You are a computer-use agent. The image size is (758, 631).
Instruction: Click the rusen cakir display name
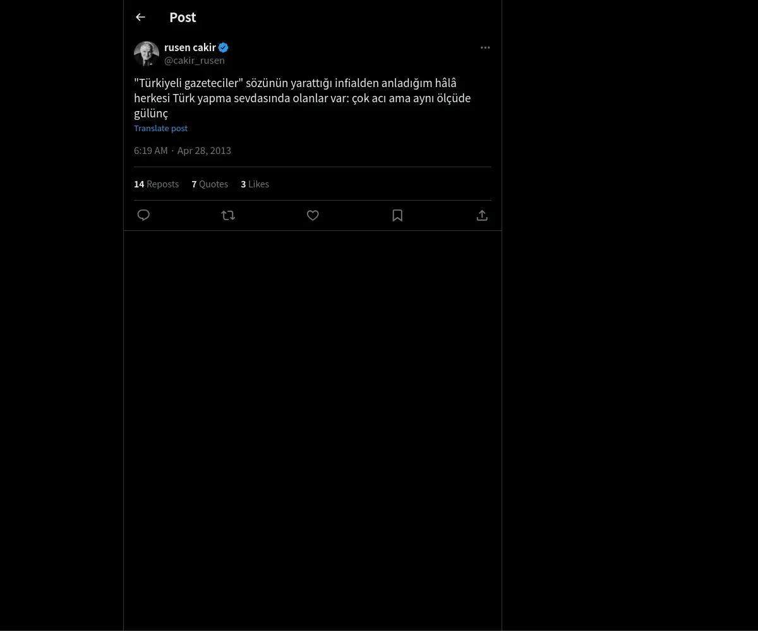(x=190, y=47)
